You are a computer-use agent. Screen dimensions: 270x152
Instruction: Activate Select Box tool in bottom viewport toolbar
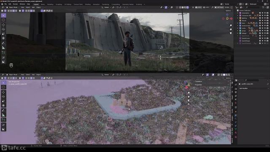3,83
